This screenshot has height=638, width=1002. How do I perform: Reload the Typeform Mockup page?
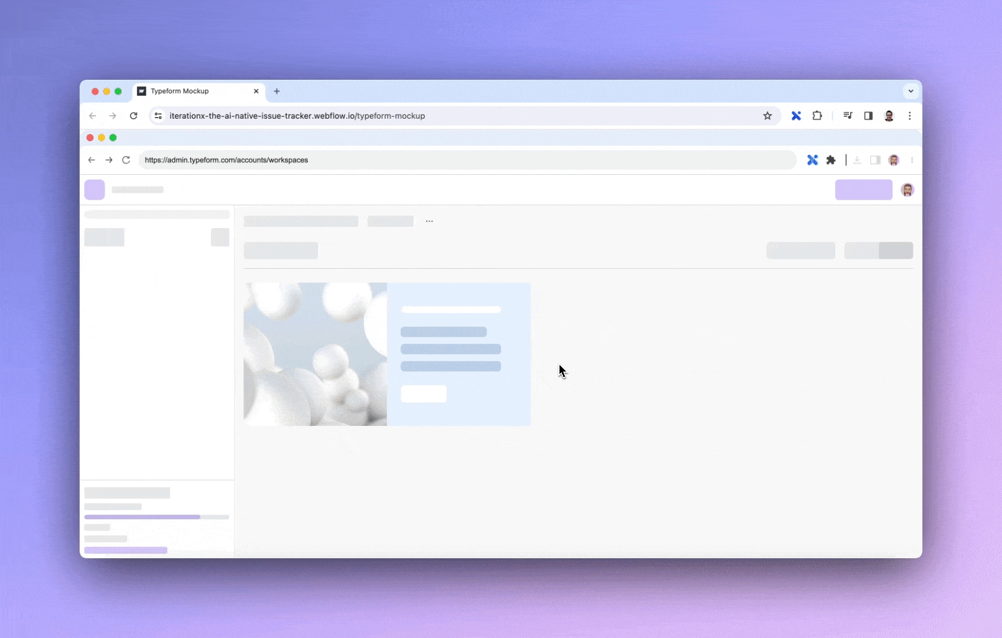[134, 116]
